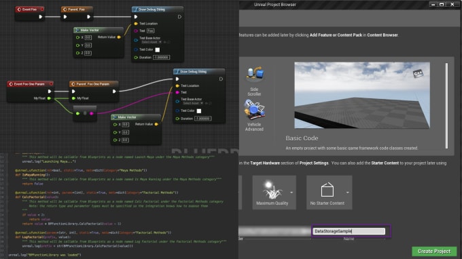Screen dimensions: 462x259
Task: Click the top Draw Debug String function icon
Action: pos(135,9)
